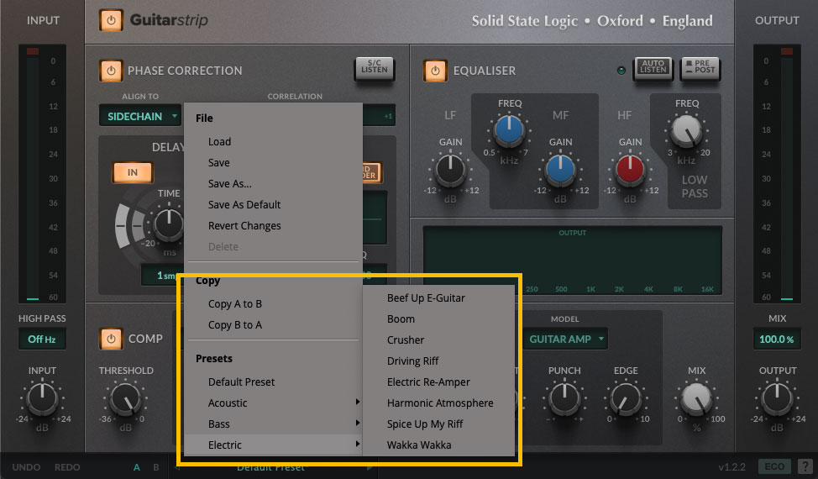Click the UNDO button

tap(26, 467)
